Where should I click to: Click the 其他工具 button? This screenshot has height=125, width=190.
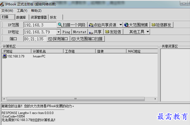135,32
